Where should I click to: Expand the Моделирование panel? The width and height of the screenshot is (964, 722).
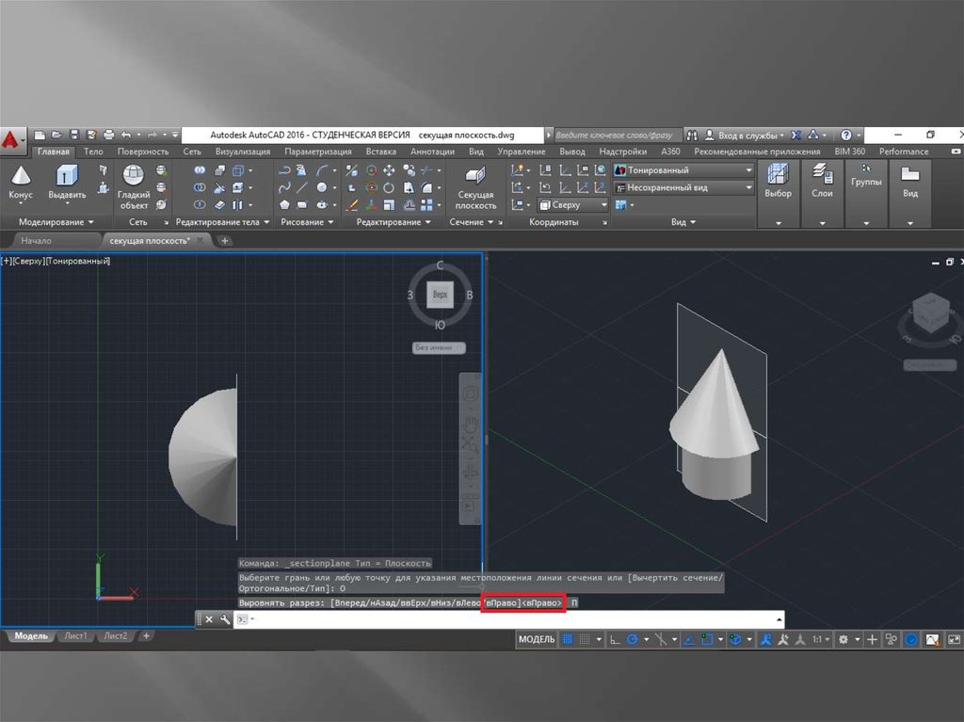[x=56, y=222]
